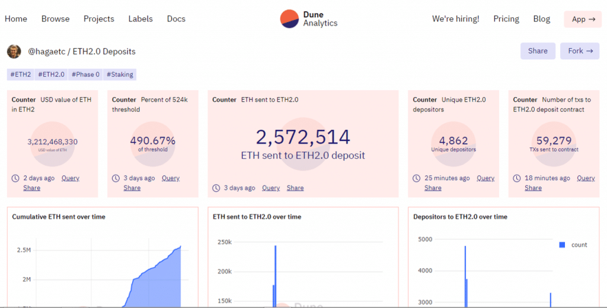This screenshot has height=308, width=607.
Task: Click the 2,572,514 ETH sent value
Action: coord(303,137)
